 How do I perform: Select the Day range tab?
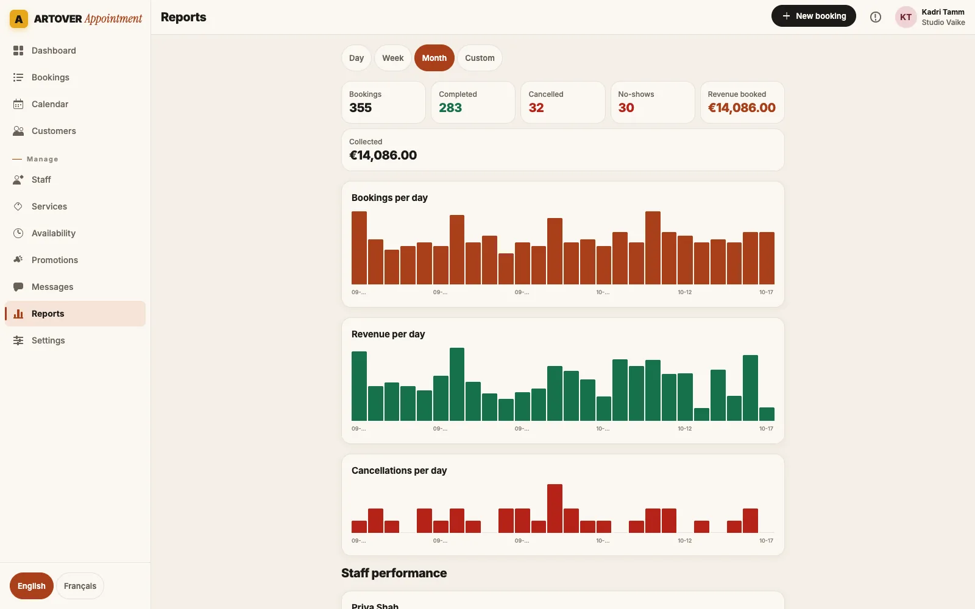[356, 58]
